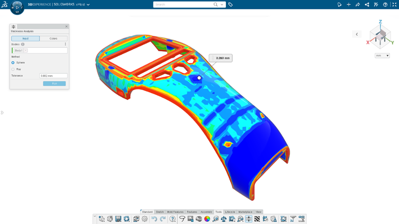Collapse the view cube panel chevron
The image size is (399, 224).
coord(357,34)
